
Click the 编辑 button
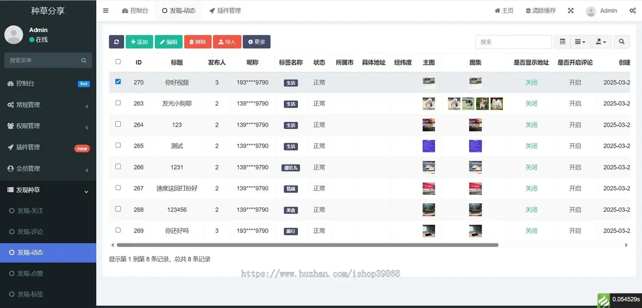click(x=169, y=42)
